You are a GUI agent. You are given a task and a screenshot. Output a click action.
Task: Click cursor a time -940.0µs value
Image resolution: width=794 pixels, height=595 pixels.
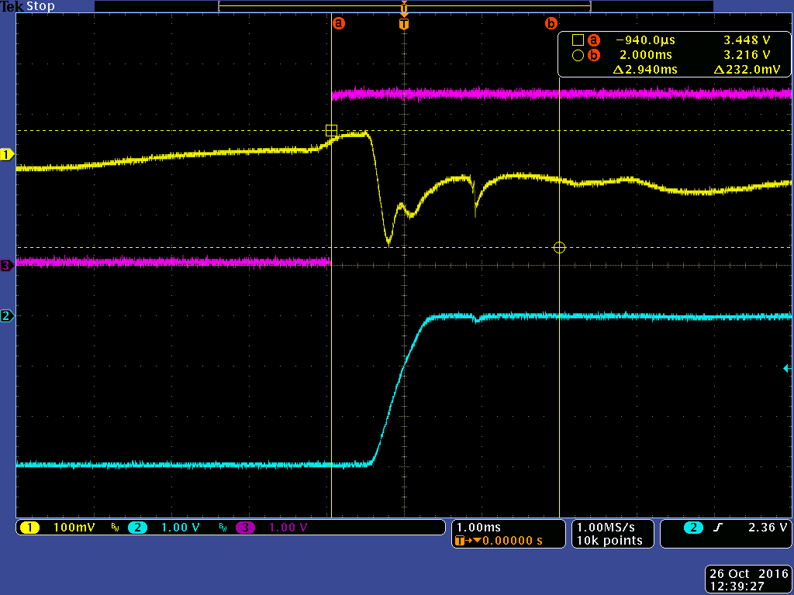(x=645, y=40)
